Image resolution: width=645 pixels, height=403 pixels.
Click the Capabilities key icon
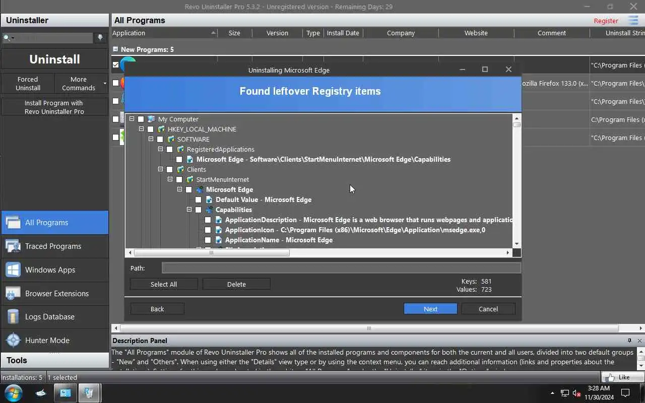click(209, 210)
